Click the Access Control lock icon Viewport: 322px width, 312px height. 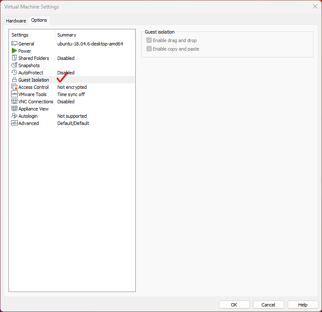coord(14,87)
